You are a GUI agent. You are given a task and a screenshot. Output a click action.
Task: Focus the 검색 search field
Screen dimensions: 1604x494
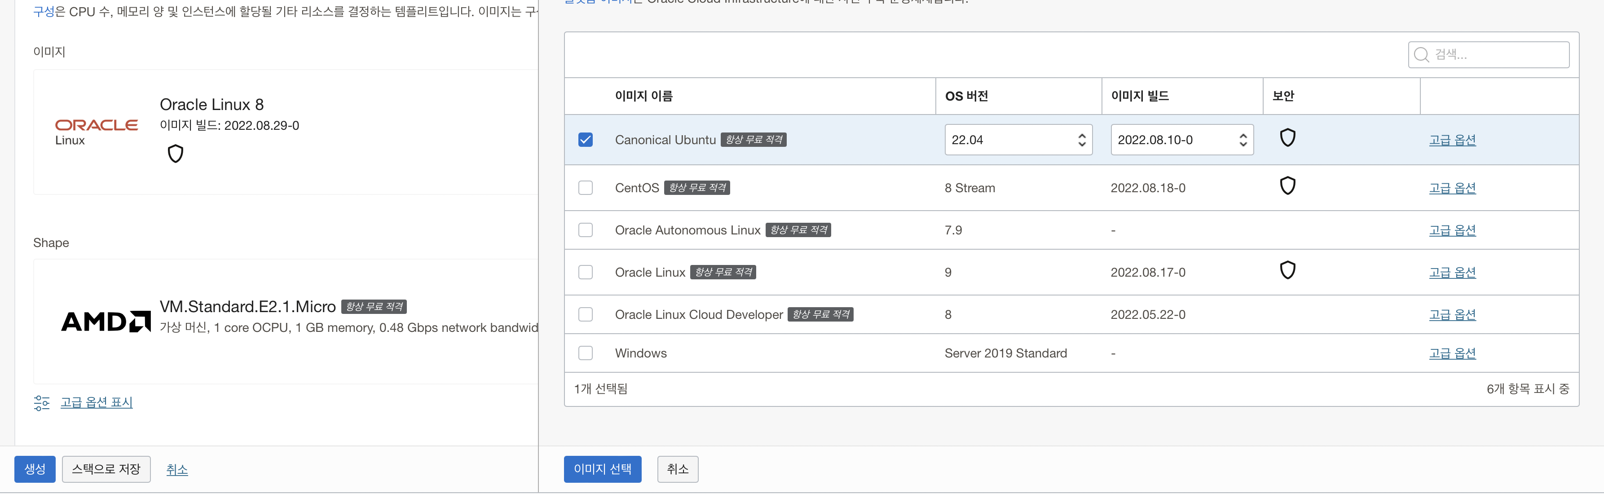(x=1488, y=55)
